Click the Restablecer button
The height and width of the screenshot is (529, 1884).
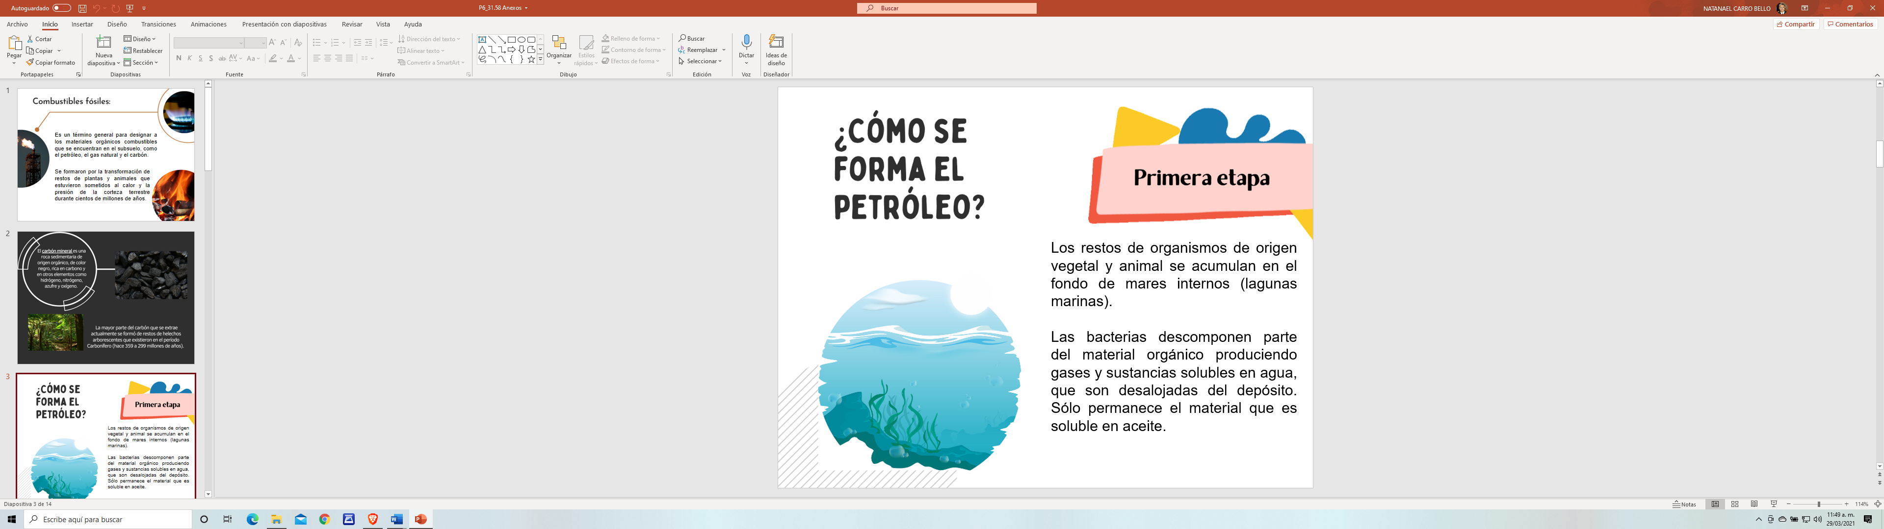pos(143,50)
